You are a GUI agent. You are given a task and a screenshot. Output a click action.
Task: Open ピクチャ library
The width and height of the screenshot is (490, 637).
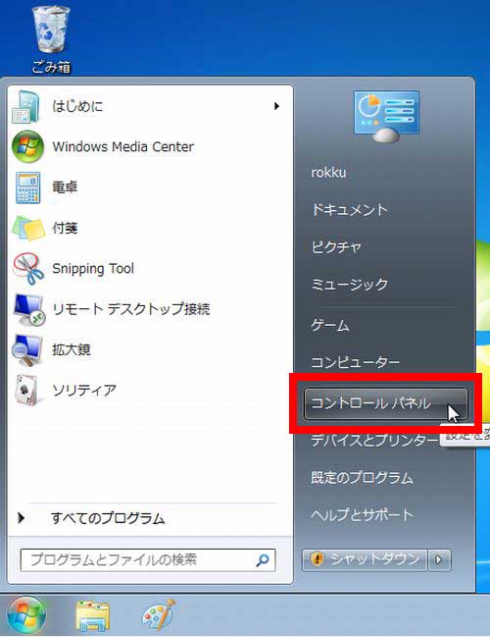tap(336, 246)
